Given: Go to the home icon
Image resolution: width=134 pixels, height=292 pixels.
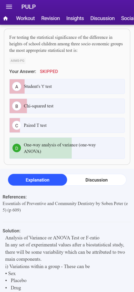Looking at the screenshot, I should (6, 19).
